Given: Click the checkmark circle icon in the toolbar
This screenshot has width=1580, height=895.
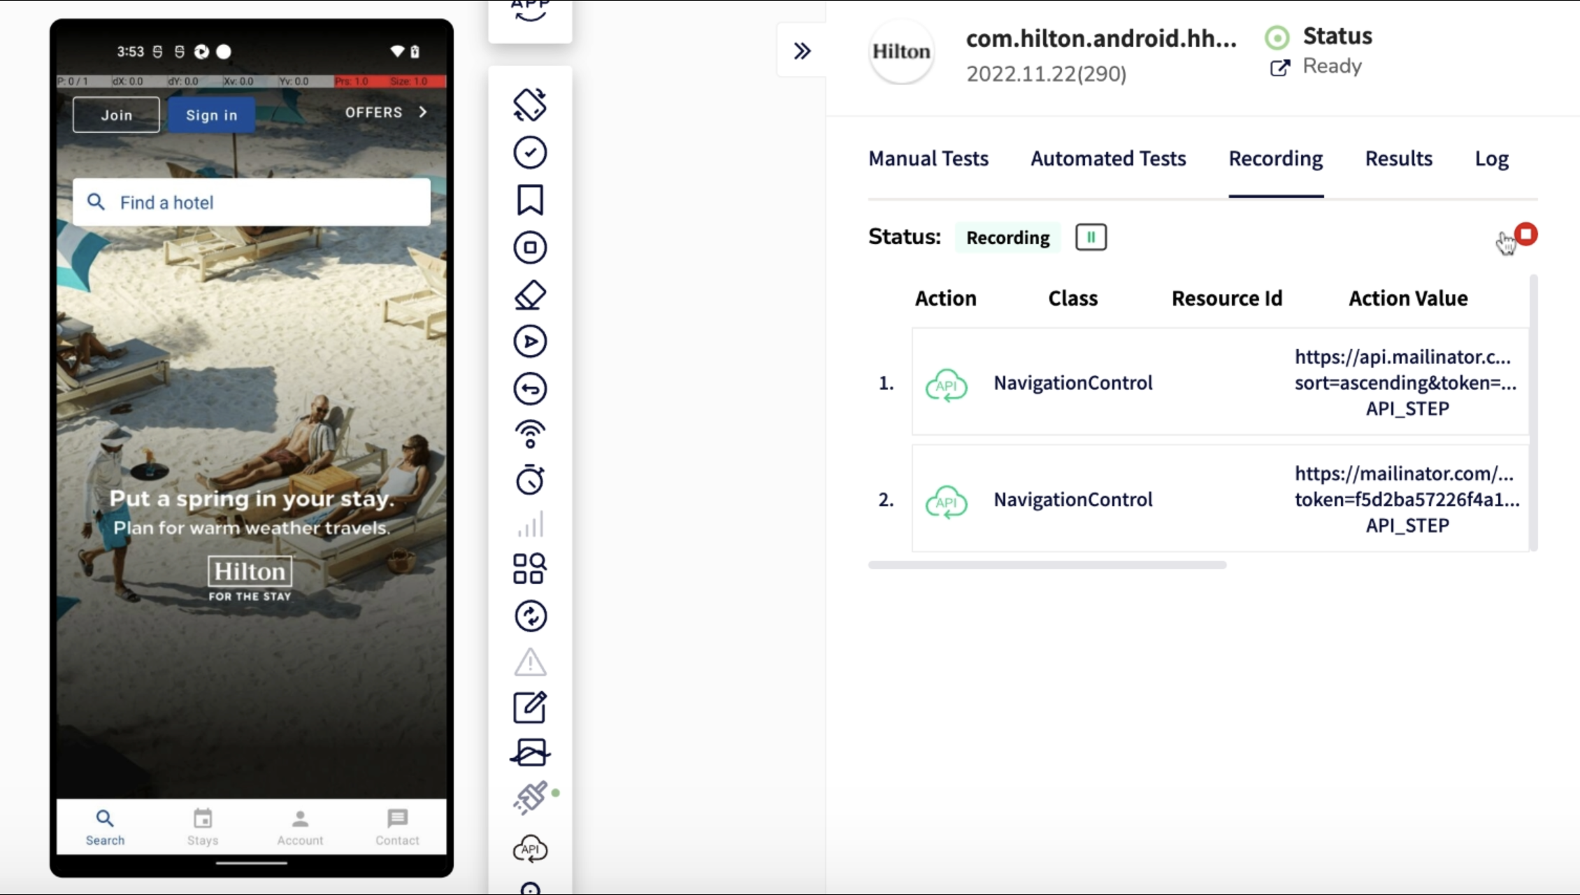Looking at the screenshot, I should 530,152.
